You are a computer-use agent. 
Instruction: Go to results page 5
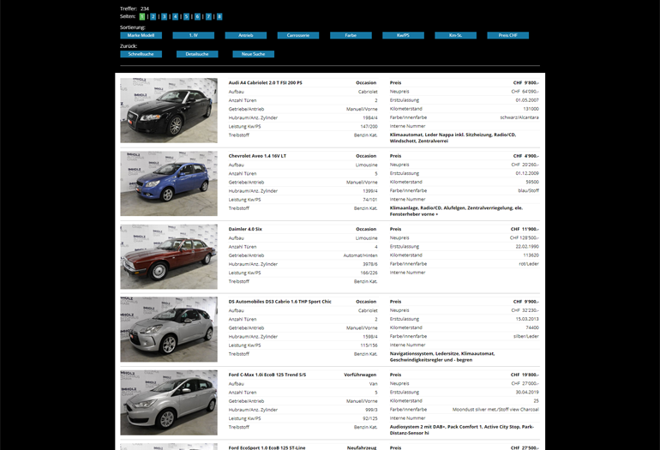tap(187, 16)
